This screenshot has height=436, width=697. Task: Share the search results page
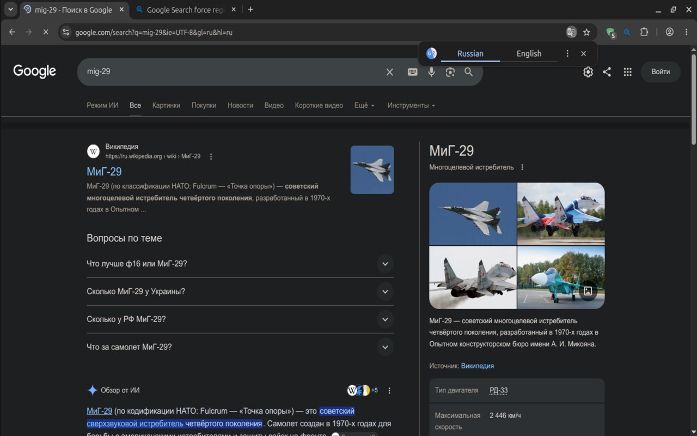point(607,72)
